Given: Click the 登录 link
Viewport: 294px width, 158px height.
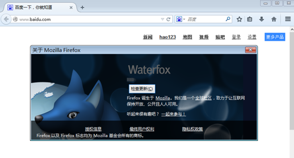Looking at the screenshot, I should pyautogui.click(x=236, y=37).
